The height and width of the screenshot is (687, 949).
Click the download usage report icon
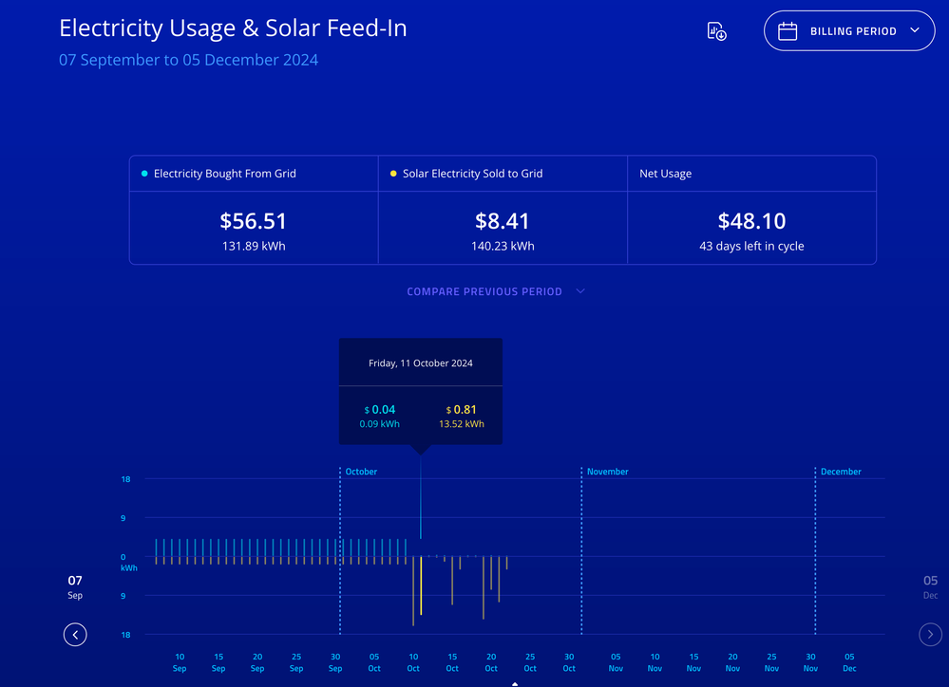pos(716,31)
